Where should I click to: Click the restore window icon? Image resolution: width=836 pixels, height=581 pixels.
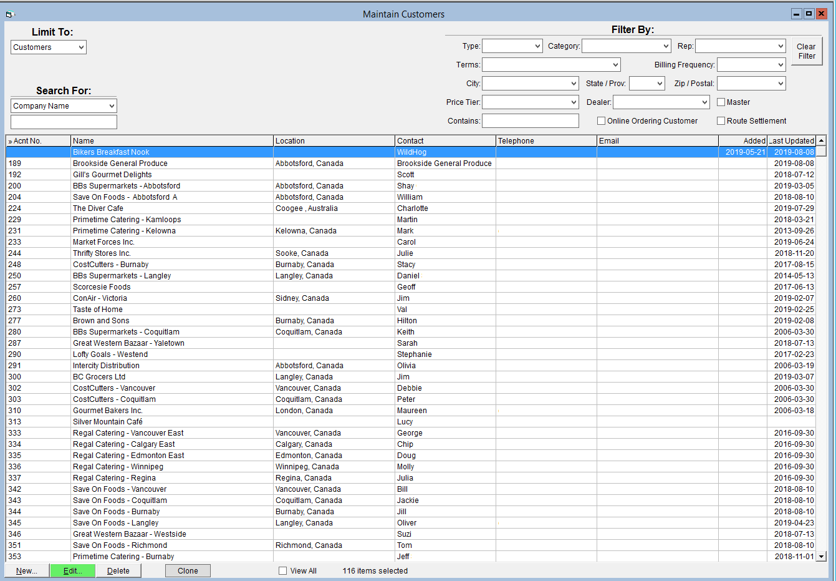(809, 14)
